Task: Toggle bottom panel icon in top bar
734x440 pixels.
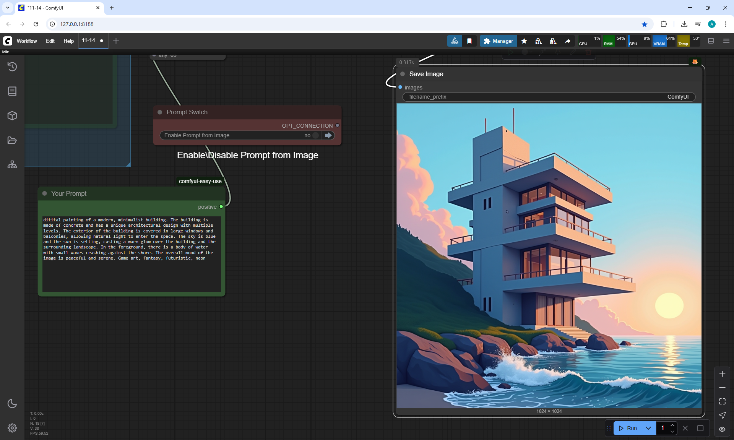Action: [711, 41]
